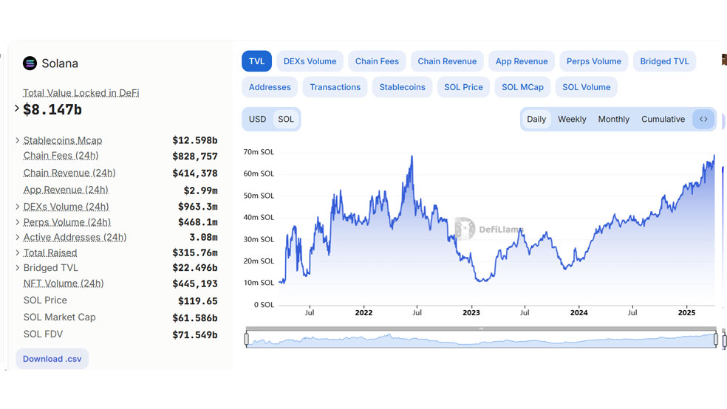
Task: Expand Stablecoins Mcap row
Action: (x=17, y=140)
